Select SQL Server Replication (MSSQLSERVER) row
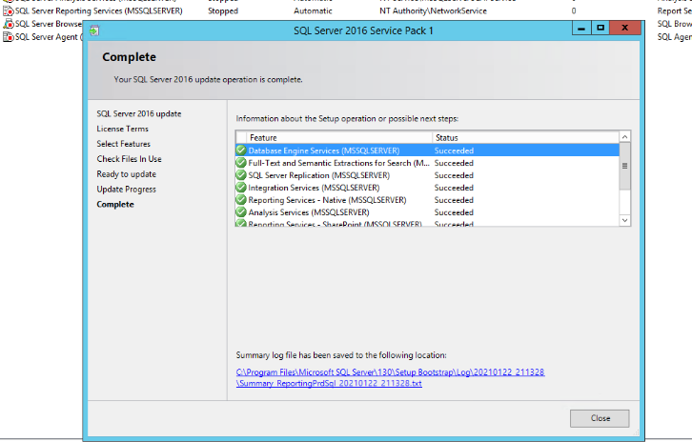The height and width of the screenshot is (442, 692). click(x=427, y=175)
